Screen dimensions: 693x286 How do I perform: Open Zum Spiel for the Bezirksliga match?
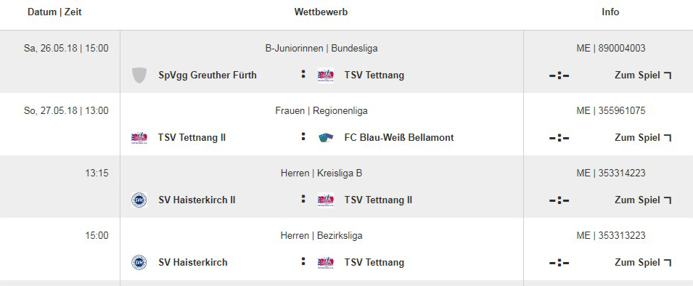point(643,262)
